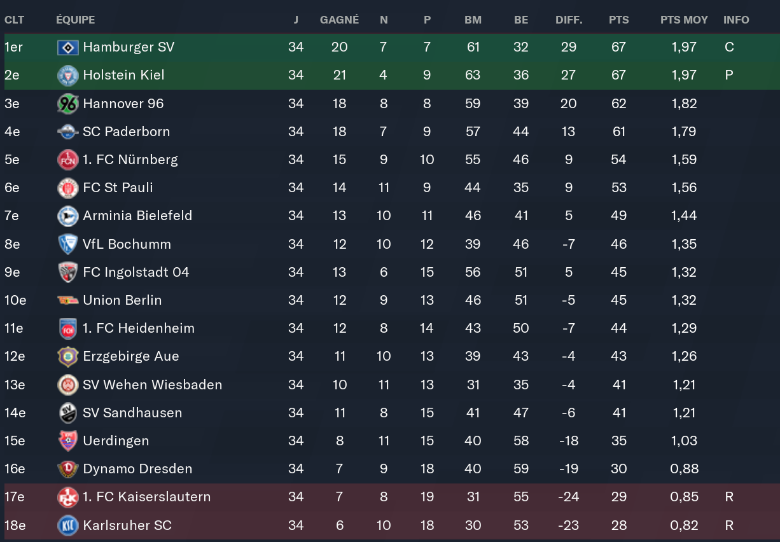Click the Hannover 96 logo

pos(67,104)
